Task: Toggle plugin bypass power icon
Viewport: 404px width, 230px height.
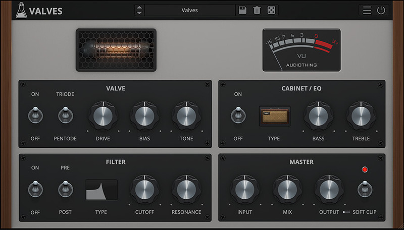Action: 381,10
